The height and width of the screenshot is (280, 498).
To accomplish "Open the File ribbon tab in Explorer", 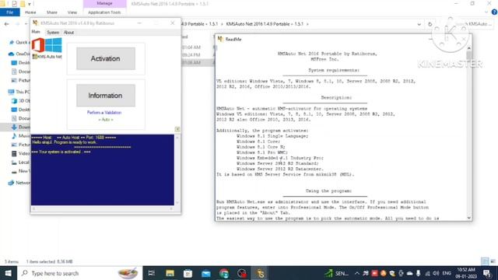I will tap(10, 12).
